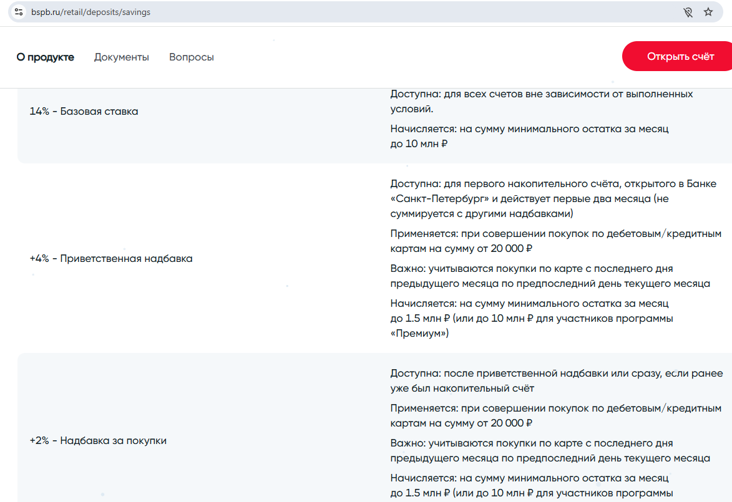Screen dimensions: 732x502
Task: Click «Доступна: после приветственной надбавки» text
Action: (556, 380)
